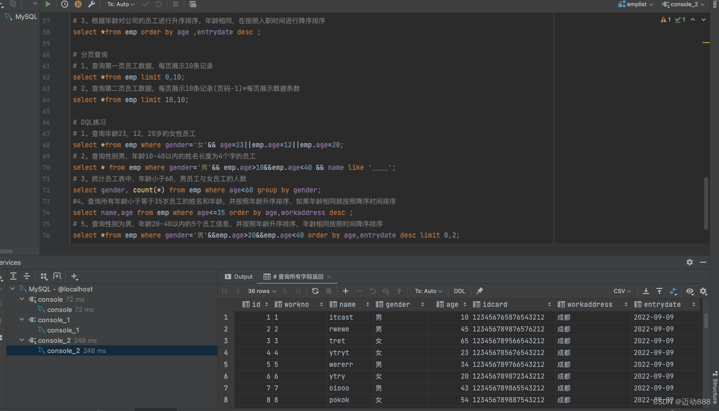Add a new row to the result grid

coord(346,291)
